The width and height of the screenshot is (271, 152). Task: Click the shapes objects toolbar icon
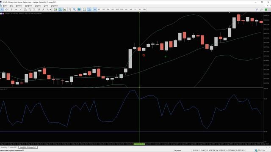pos(48,9)
